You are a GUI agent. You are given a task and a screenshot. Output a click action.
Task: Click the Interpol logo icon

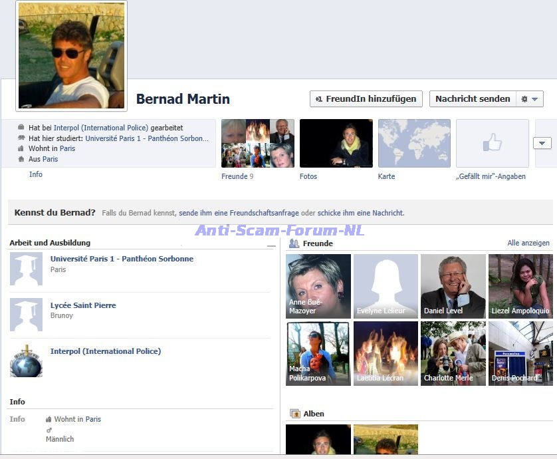[x=26, y=361]
